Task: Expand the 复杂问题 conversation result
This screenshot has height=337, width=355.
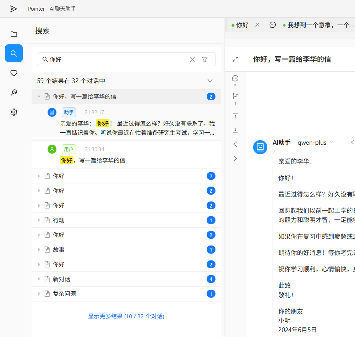Action: [39, 294]
